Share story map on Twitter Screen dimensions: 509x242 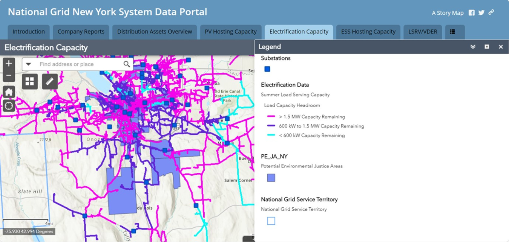coord(481,13)
